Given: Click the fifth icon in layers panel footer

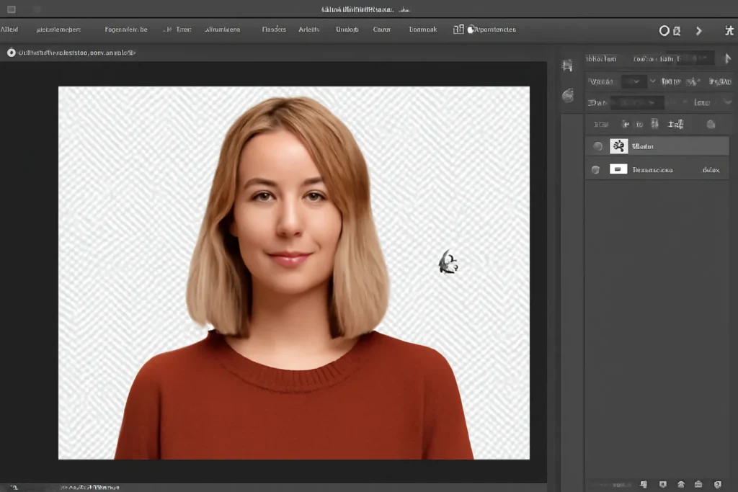Looking at the screenshot, I should tap(717, 485).
